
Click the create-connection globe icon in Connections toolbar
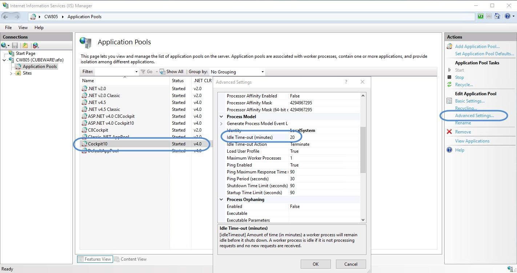coord(4,45)
